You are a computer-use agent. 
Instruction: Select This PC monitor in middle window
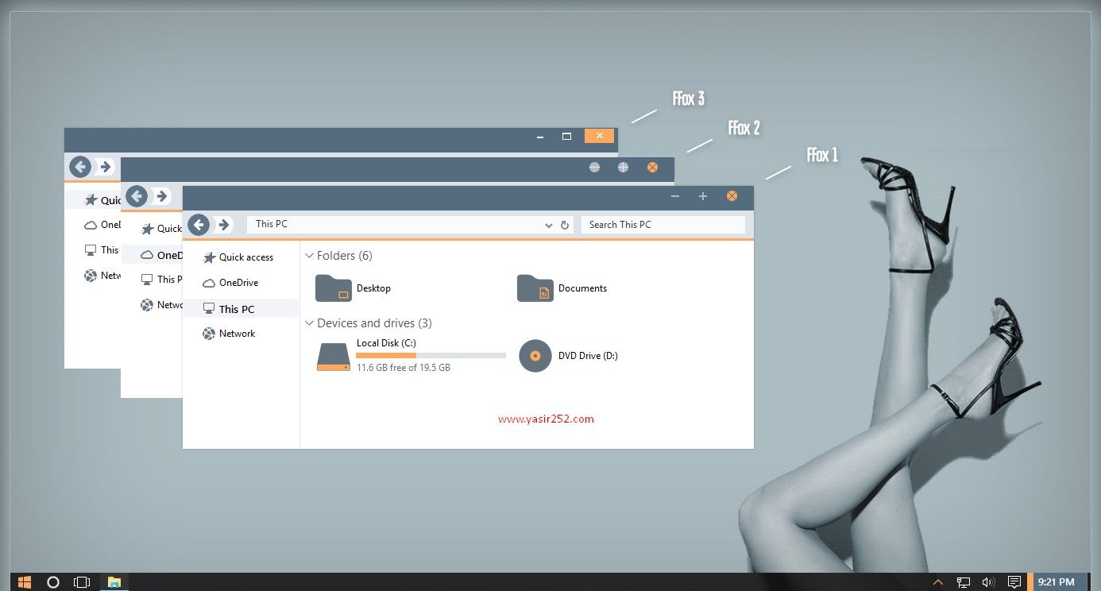tap(147, 280)
